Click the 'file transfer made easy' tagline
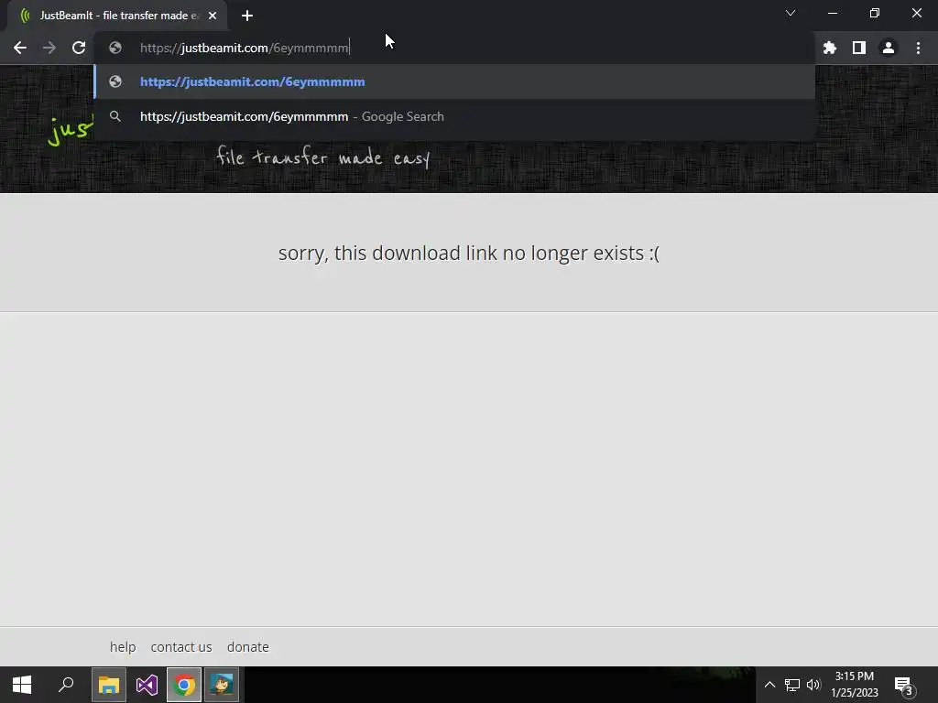 [323, 157]
